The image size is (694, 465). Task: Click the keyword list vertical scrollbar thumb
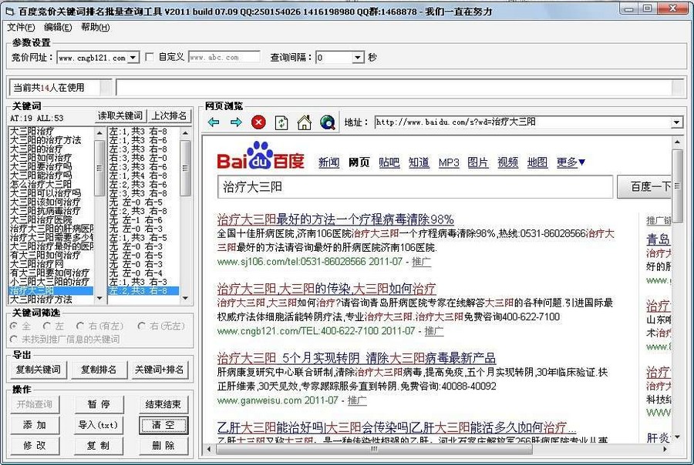[x=99, y=168]
